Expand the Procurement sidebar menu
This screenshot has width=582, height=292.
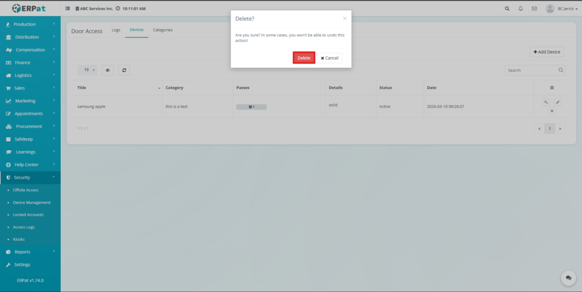coord(31,126)
